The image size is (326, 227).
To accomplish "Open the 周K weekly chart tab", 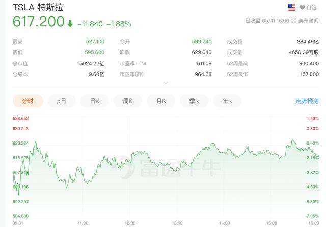I will pos(128,101).
